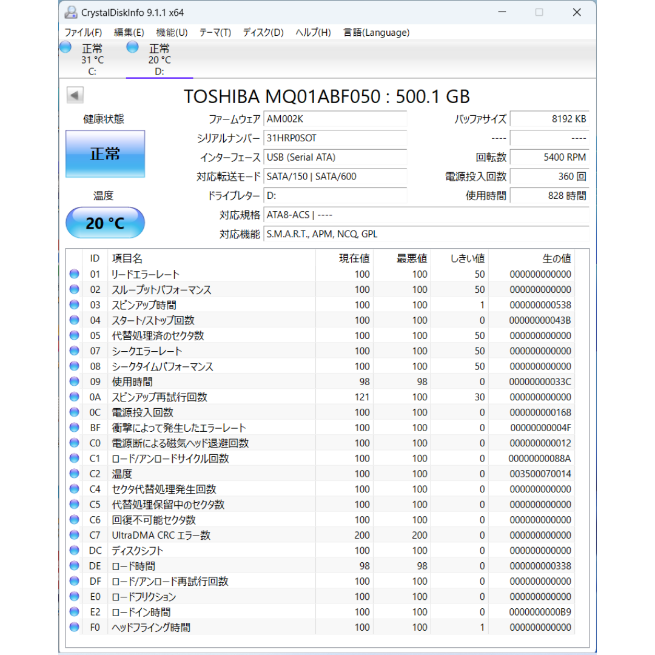This screenshot has height=655, width=655.
Task: Click the 20 °C temperature button
Action: [106, 223]
